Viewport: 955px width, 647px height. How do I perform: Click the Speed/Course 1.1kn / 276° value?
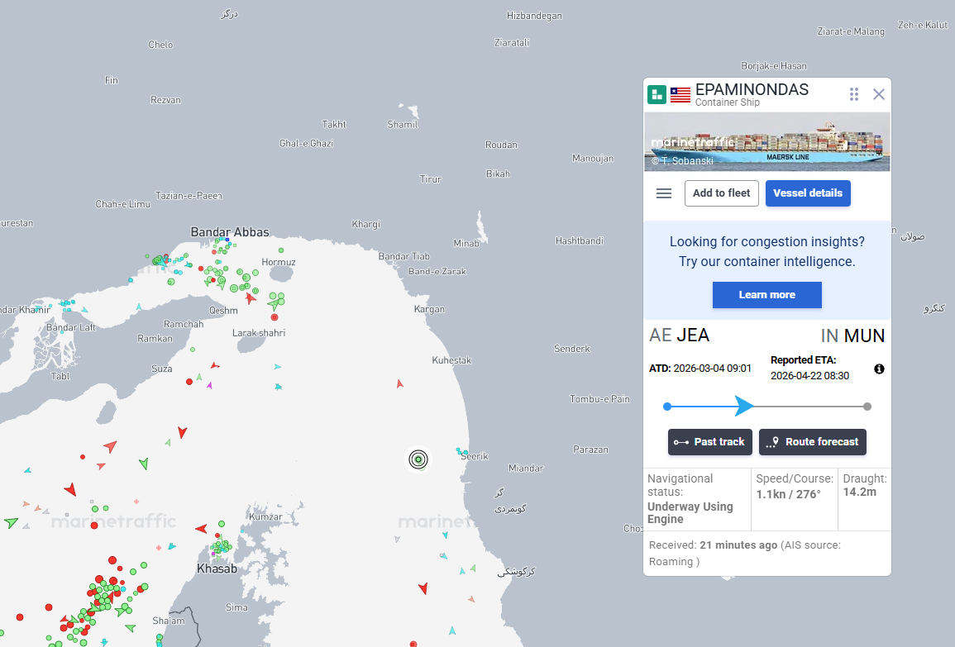[x=789, y=494]
